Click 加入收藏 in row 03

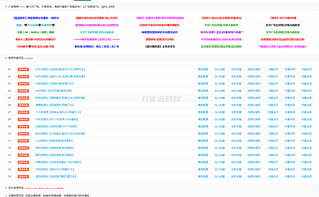[x=220, y=84]
